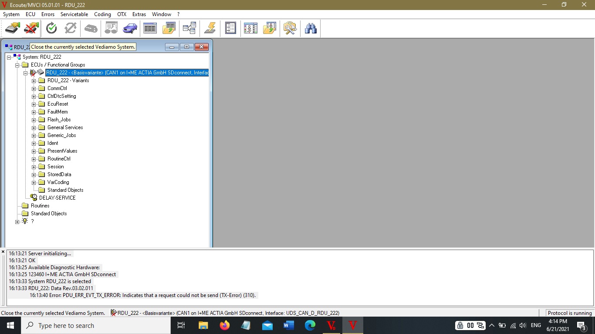Expand the VarCoding folder
595x334 pixels.
point(34,182)
